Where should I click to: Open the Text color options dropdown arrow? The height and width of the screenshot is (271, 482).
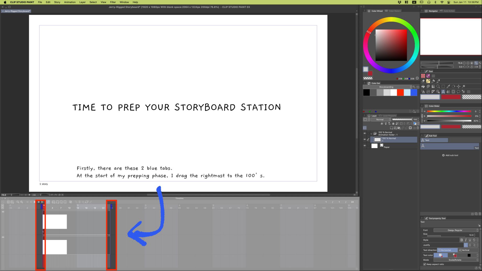click(x=477, y=255)
